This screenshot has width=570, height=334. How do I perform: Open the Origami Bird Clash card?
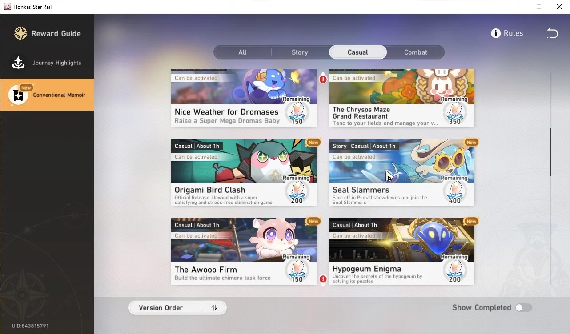coord(244,173)
